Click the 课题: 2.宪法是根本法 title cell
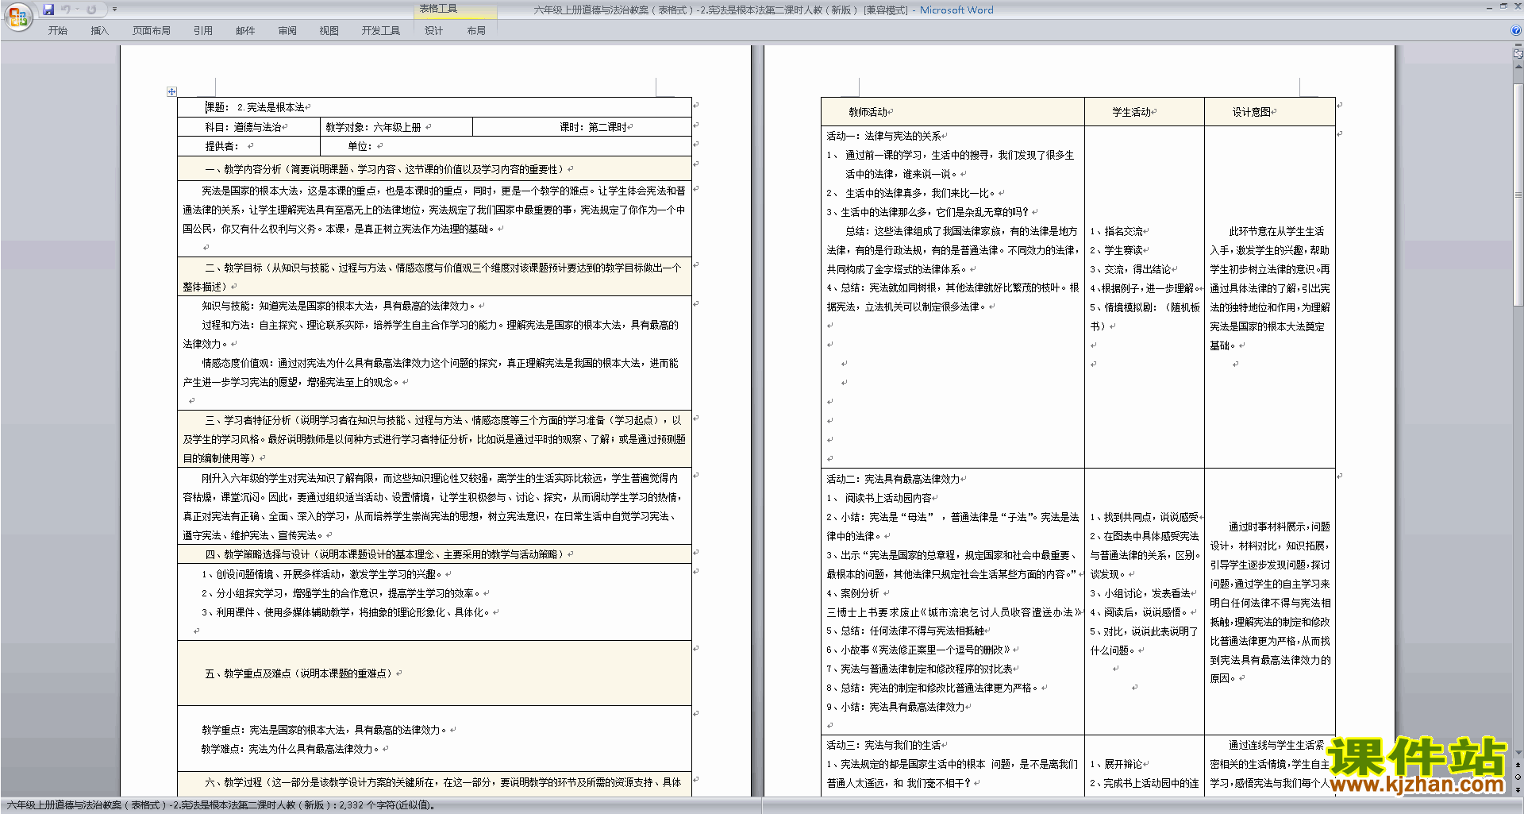The width and height of the screenshot is (1524, 814). [434, 107]
